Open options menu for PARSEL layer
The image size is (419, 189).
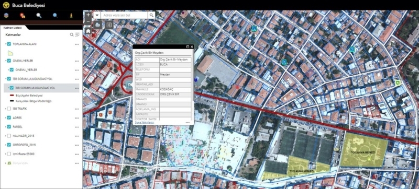(x=77, y=127)
